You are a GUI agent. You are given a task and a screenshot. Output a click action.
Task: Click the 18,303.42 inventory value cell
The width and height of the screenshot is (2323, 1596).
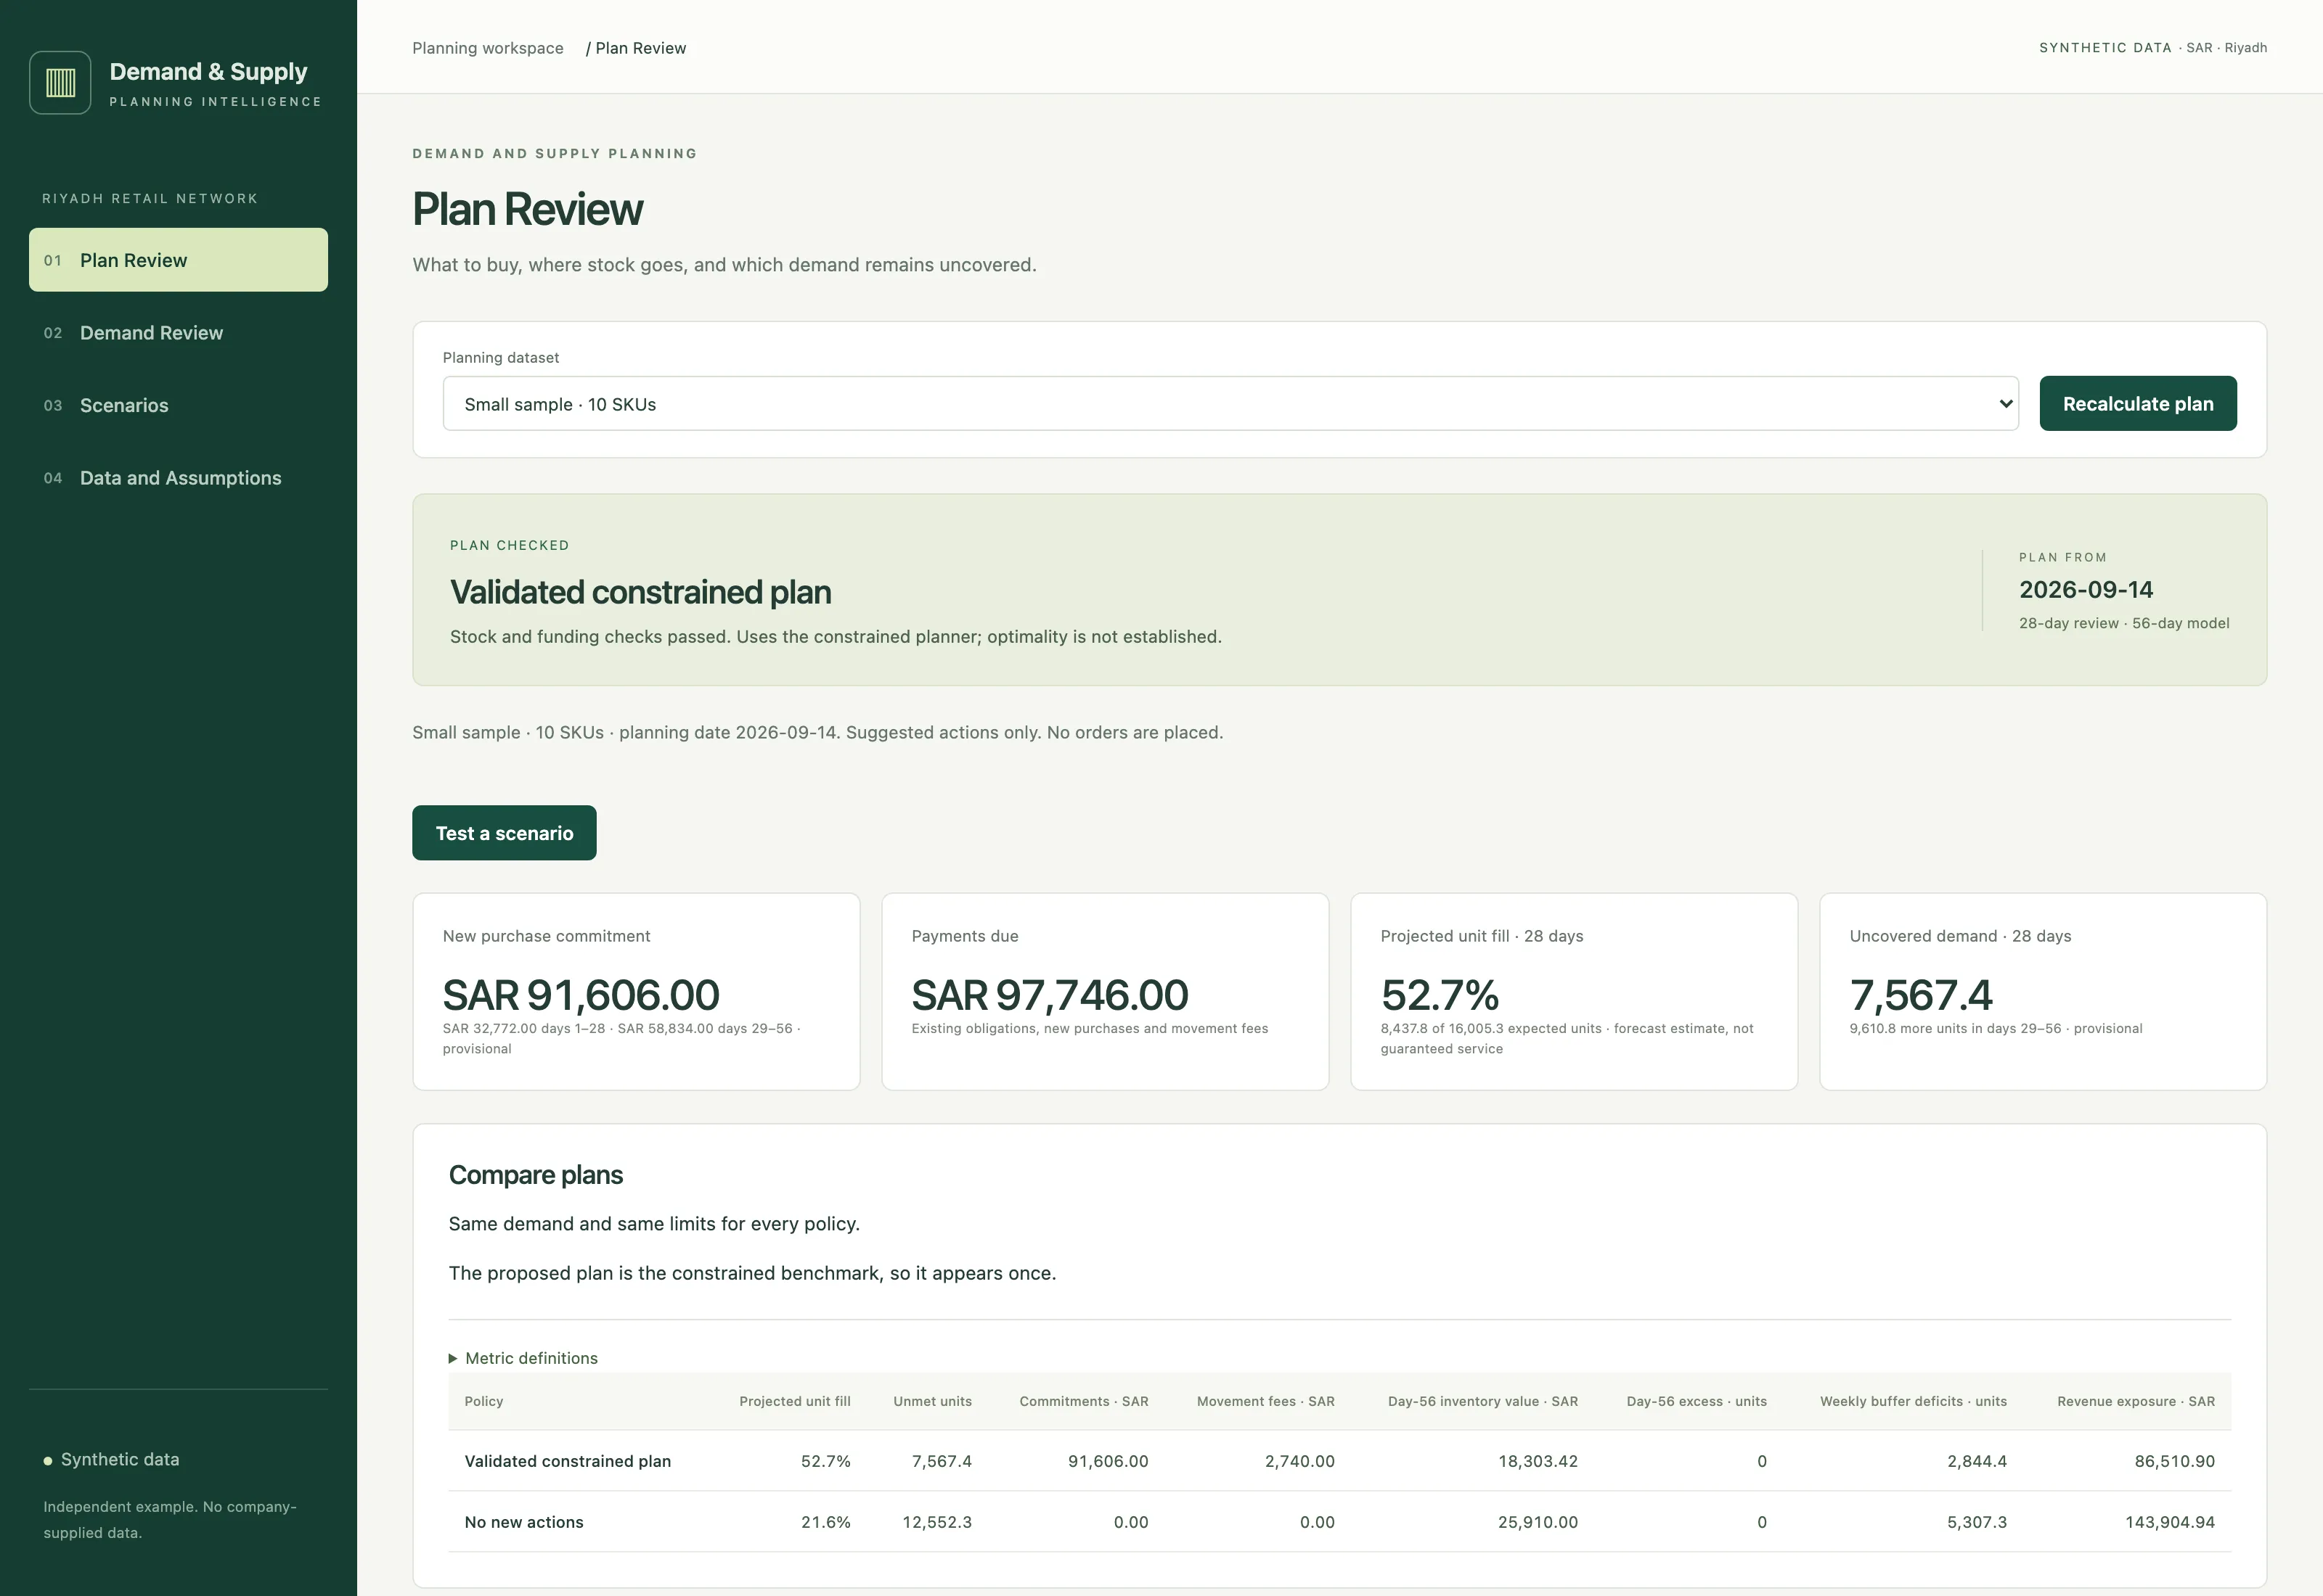coord(1538,1461)
